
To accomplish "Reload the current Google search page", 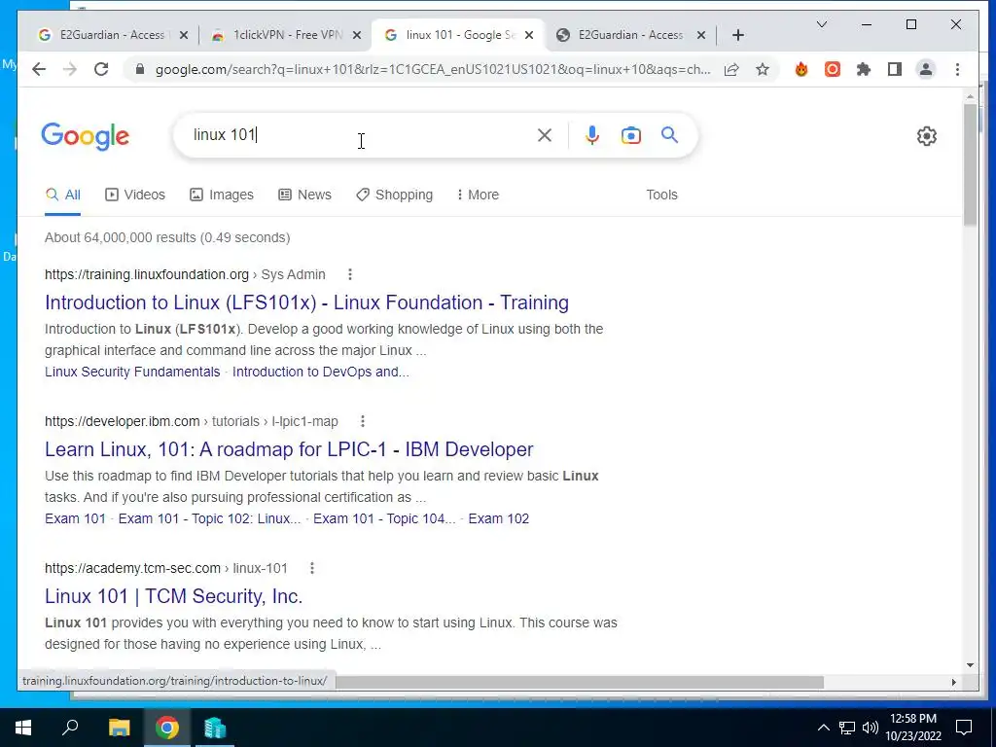I will 101,69.
